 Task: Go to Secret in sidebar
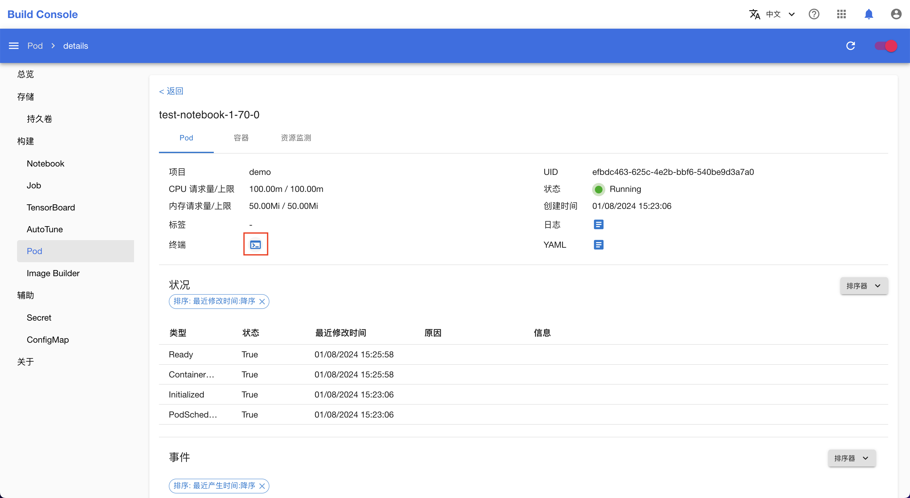39,318
